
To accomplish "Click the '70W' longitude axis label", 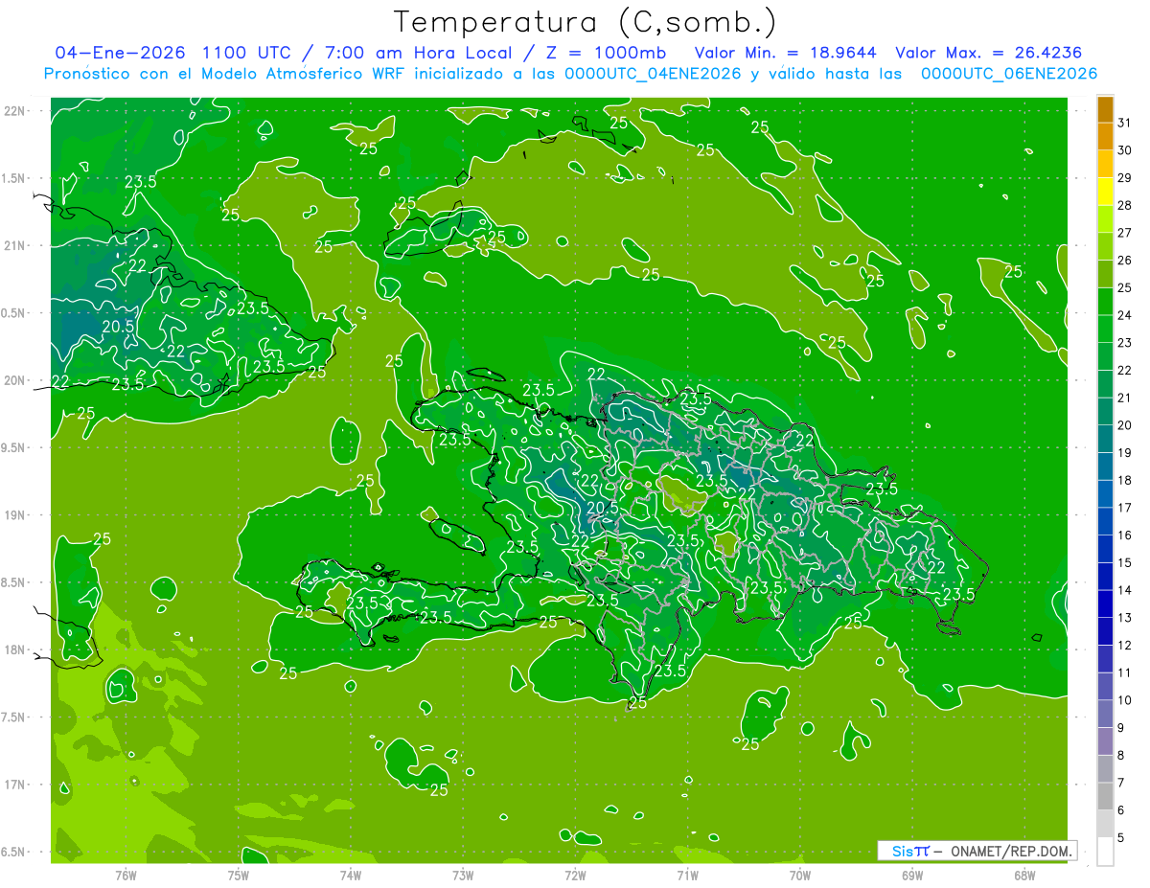I will tap(800, 876).
